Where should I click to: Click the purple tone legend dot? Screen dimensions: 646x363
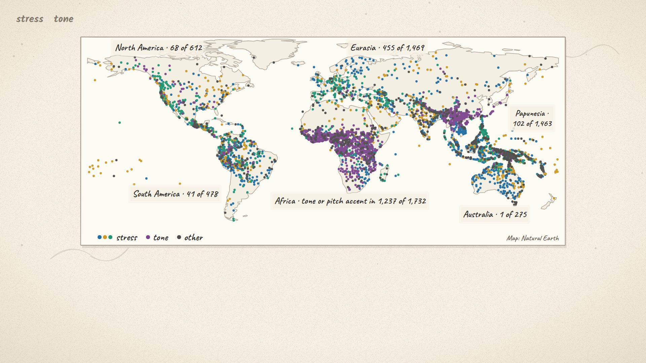coord(148,237)
